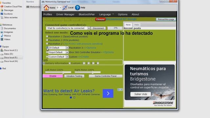Select Playstation 1 (Dpad, without joystick) mode

click(47, 36)
